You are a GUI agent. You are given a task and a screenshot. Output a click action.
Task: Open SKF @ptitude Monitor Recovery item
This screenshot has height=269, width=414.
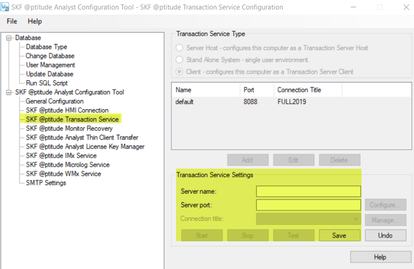(69, 128)
